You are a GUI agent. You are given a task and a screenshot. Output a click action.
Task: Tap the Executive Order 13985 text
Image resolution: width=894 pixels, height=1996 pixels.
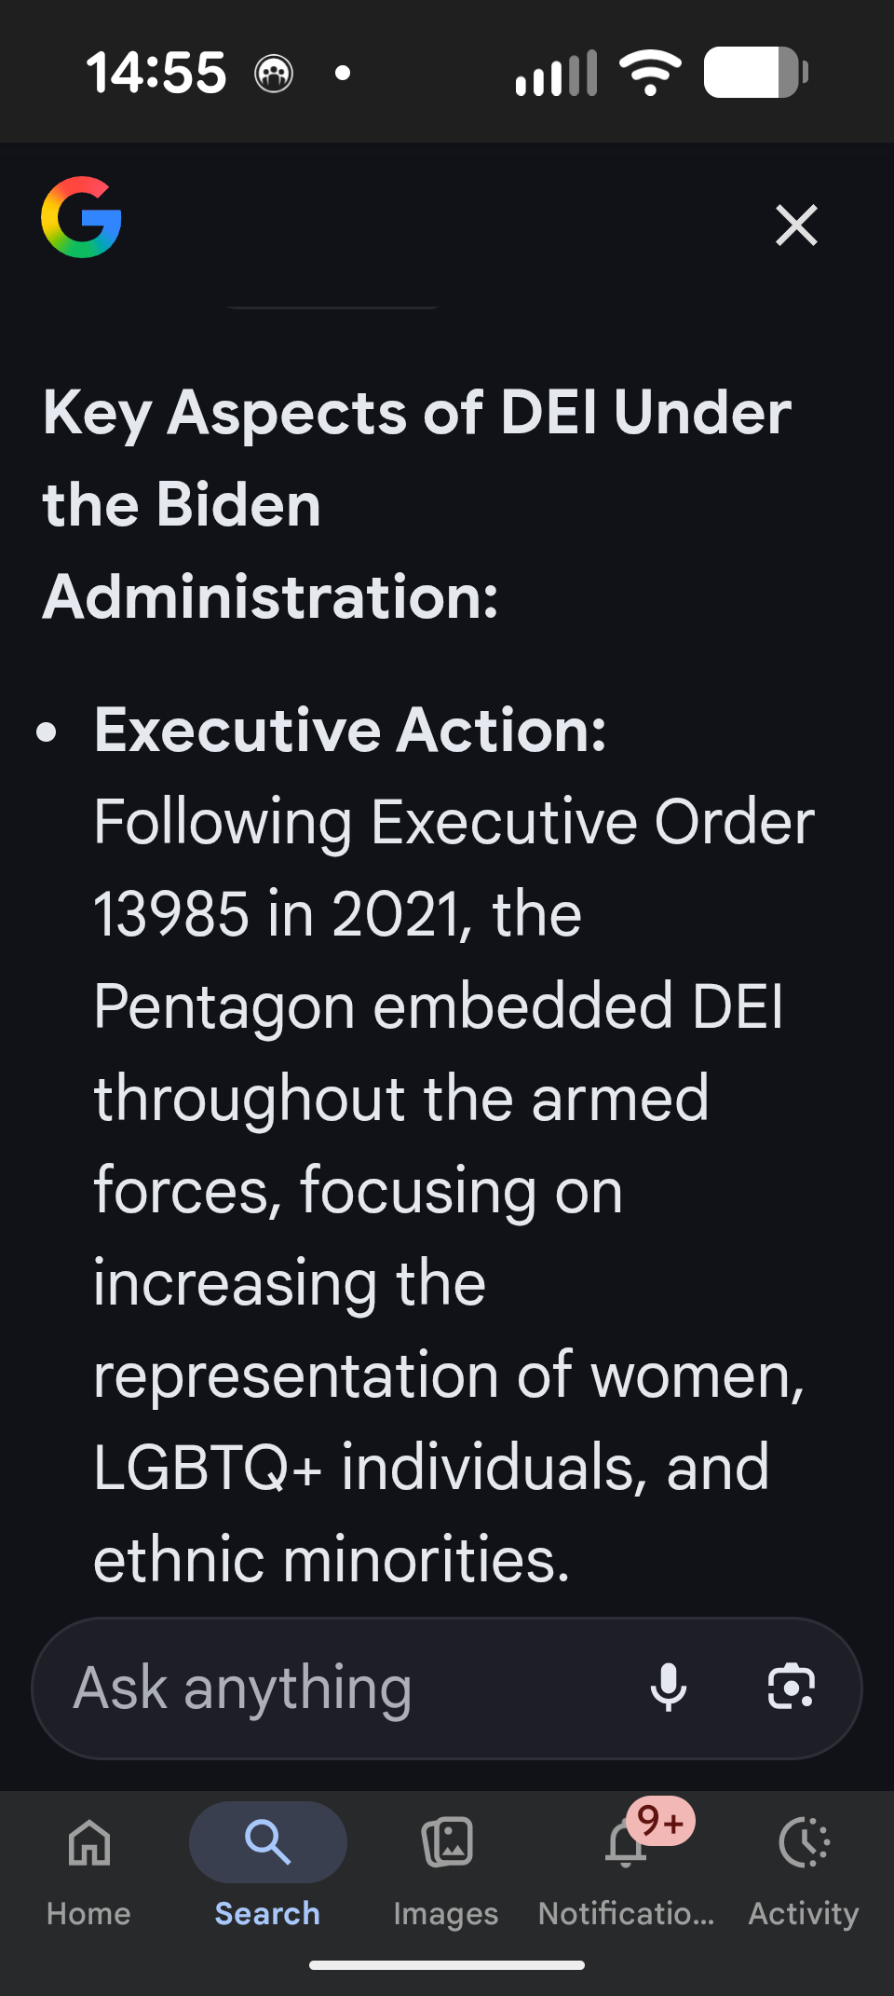click(454, 867)
